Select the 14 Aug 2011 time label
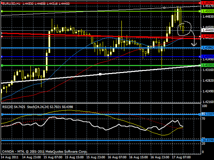The height and width of the screenshot is (160, 214). click(x=10, y=157)
